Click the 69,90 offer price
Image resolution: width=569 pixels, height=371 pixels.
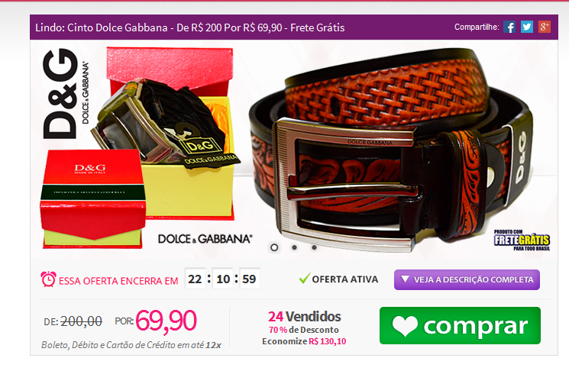pyautogui.click(x=166, y=321)
